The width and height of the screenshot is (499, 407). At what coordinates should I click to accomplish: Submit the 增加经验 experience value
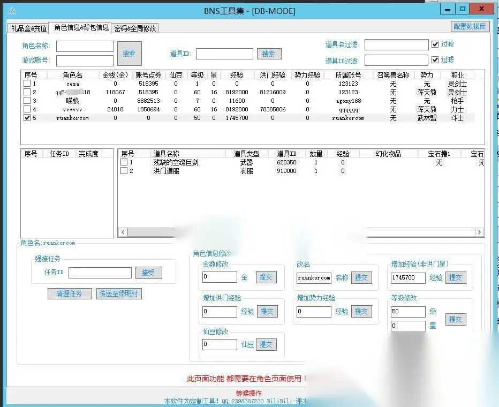pos(456,278)
